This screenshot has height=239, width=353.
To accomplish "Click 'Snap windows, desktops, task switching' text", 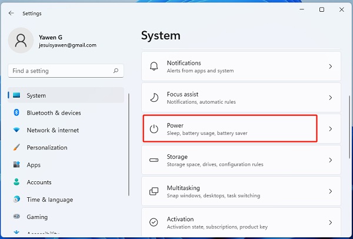I will (214, 195).
